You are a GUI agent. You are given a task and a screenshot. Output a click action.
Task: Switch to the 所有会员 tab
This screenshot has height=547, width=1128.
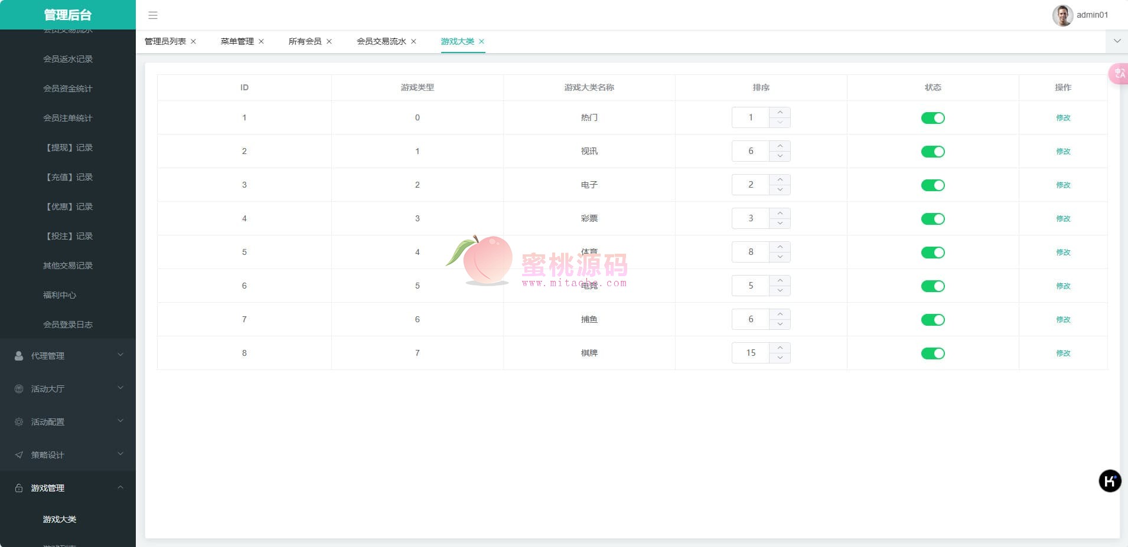pos(305,41)
